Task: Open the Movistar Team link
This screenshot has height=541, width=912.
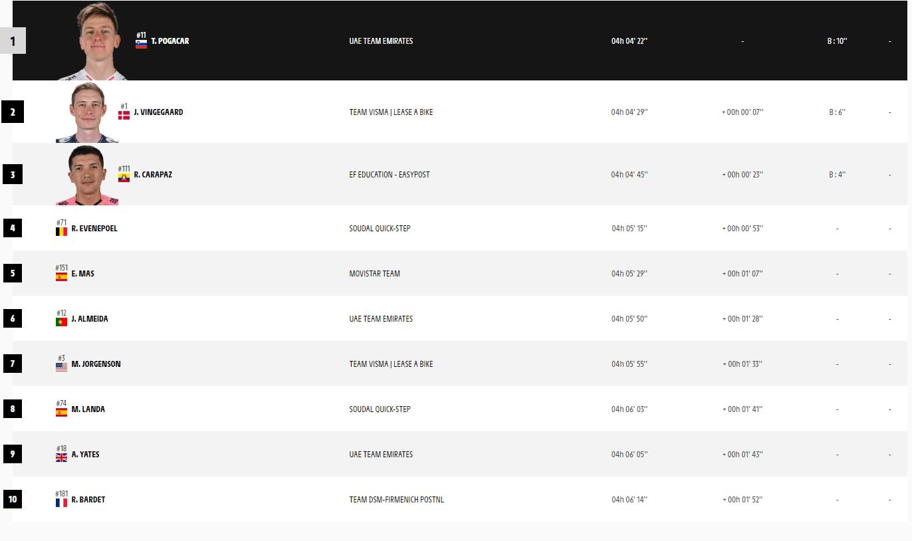Action: [374, 274]
